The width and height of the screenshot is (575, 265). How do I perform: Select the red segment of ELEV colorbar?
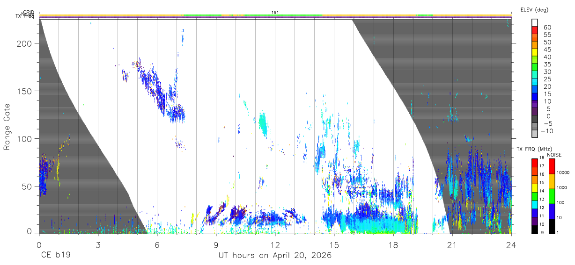(535, 30)
